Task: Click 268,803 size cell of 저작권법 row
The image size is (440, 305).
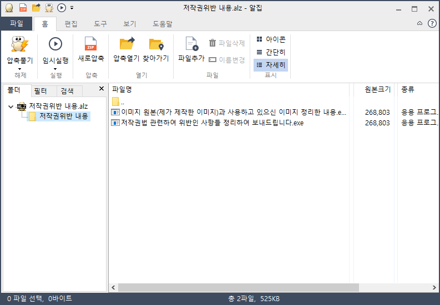Action: click(377, 123)
